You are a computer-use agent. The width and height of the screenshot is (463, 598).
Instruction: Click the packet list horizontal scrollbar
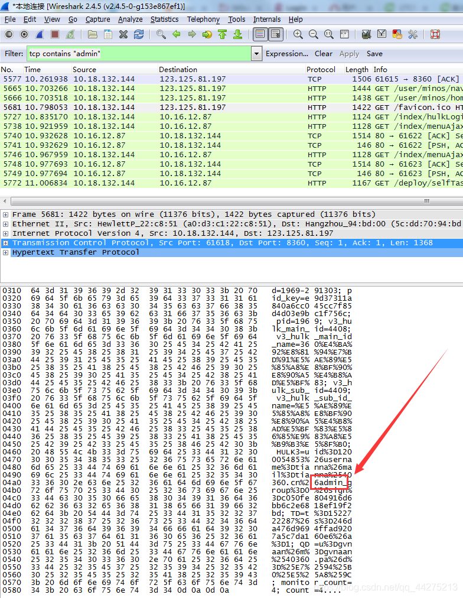[236, 201]
